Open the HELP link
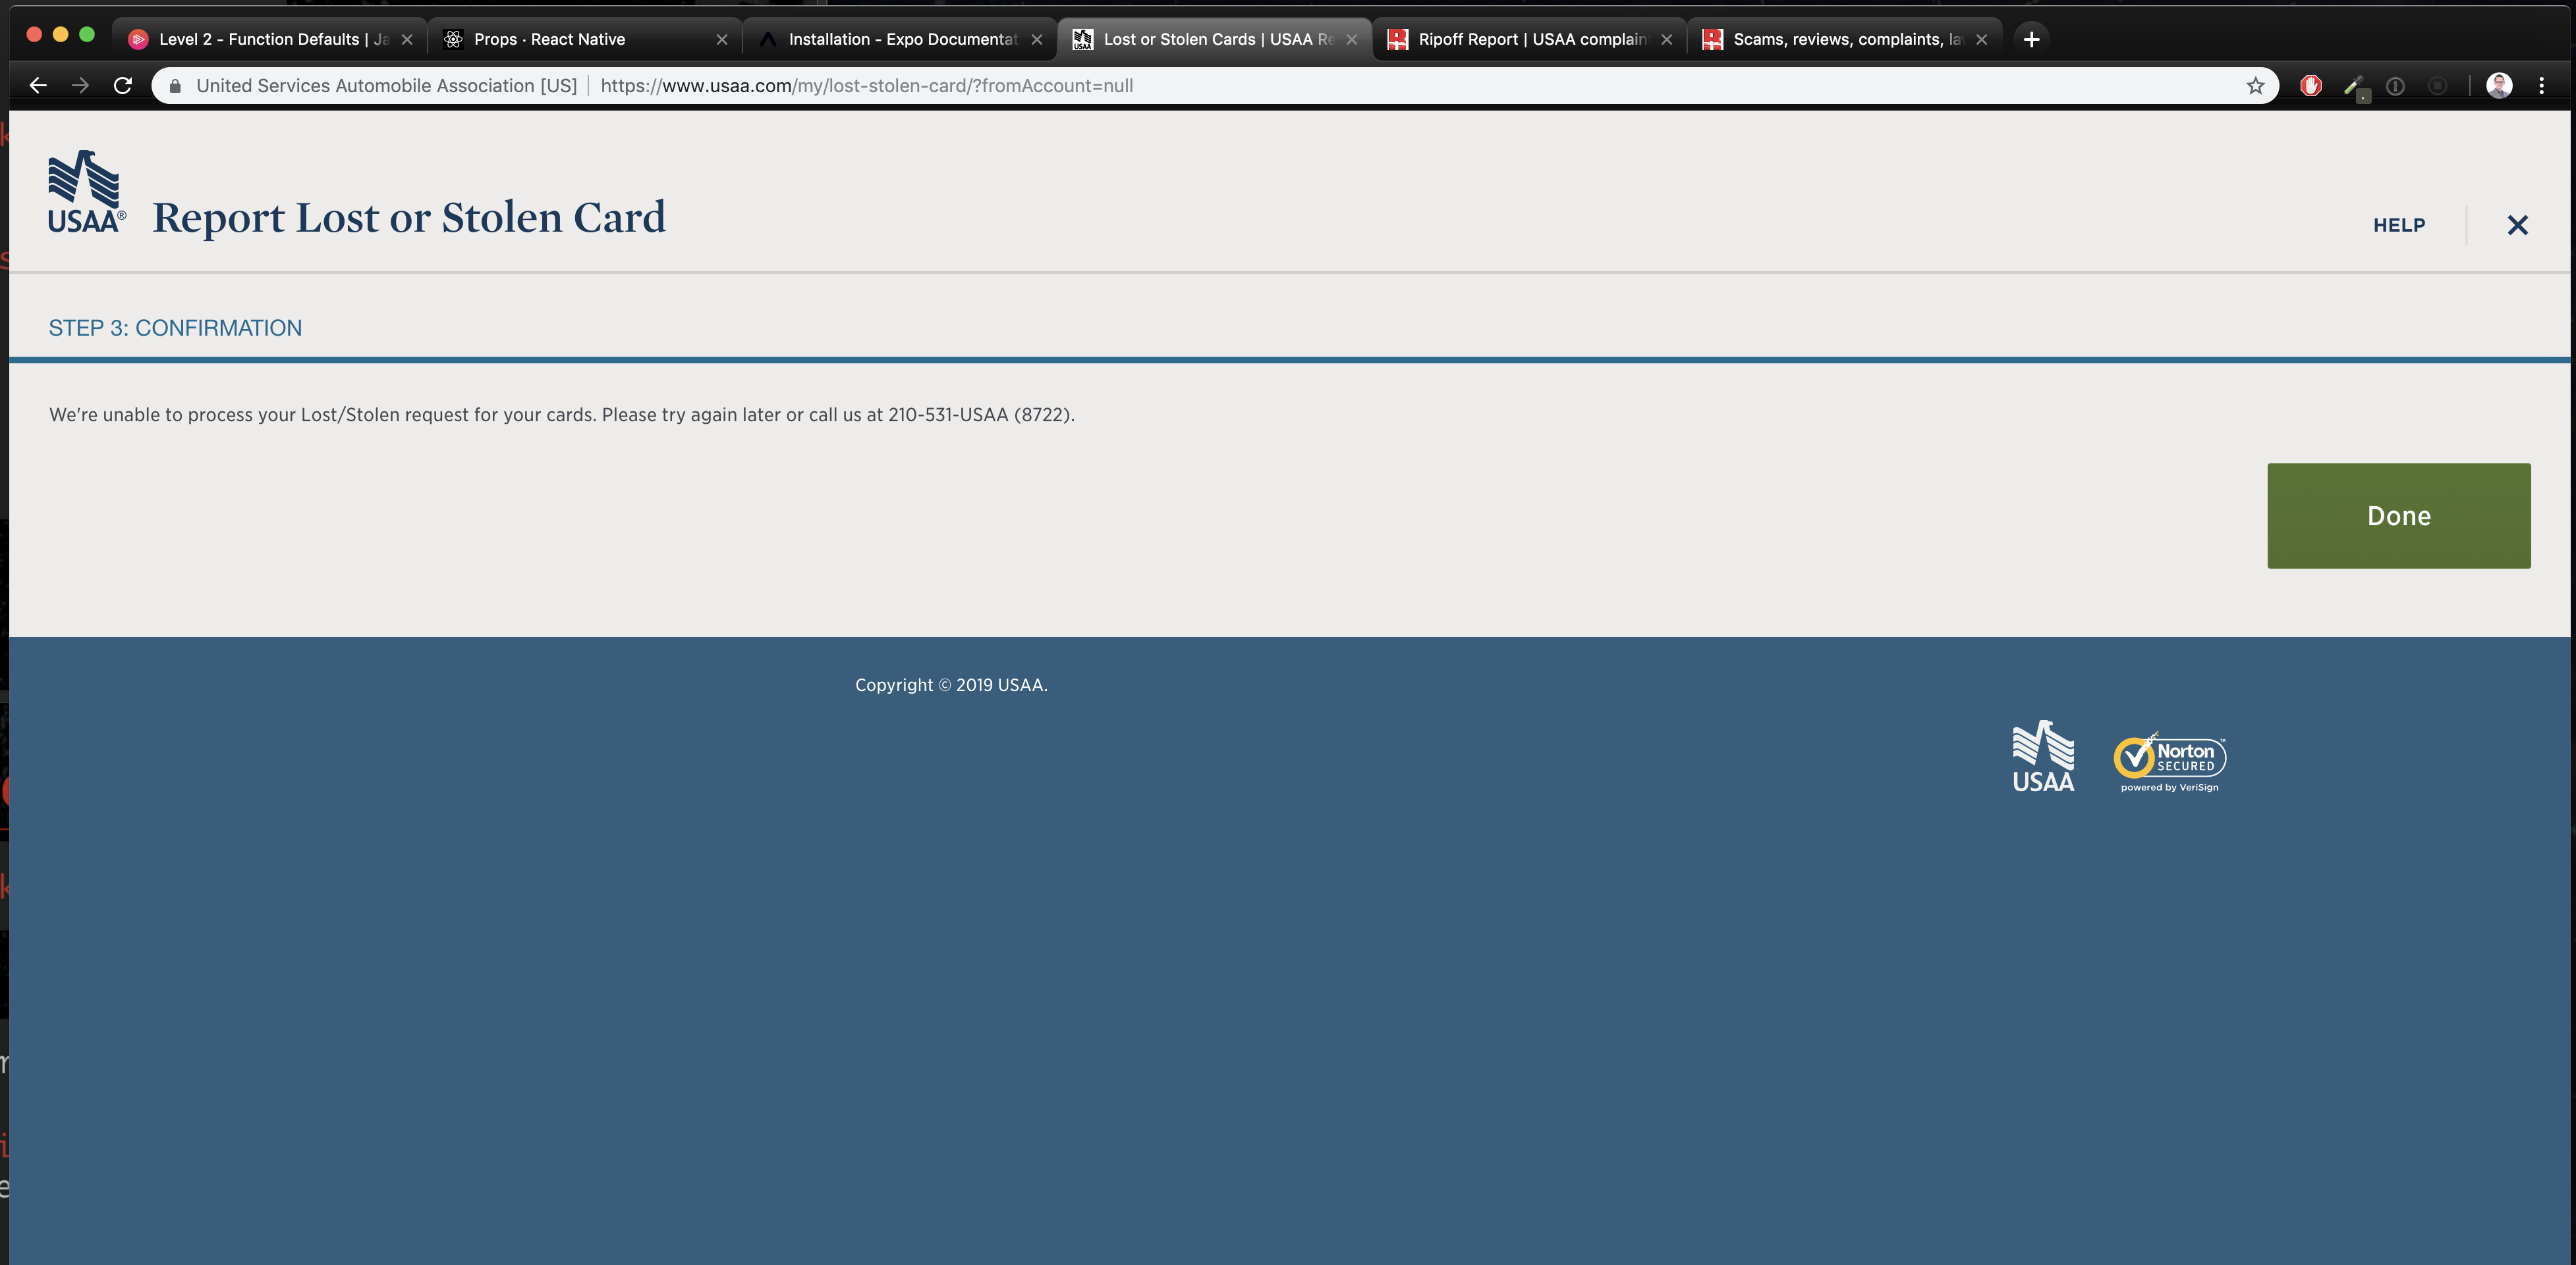2576x1265 pixels. tap(2399, 225)
